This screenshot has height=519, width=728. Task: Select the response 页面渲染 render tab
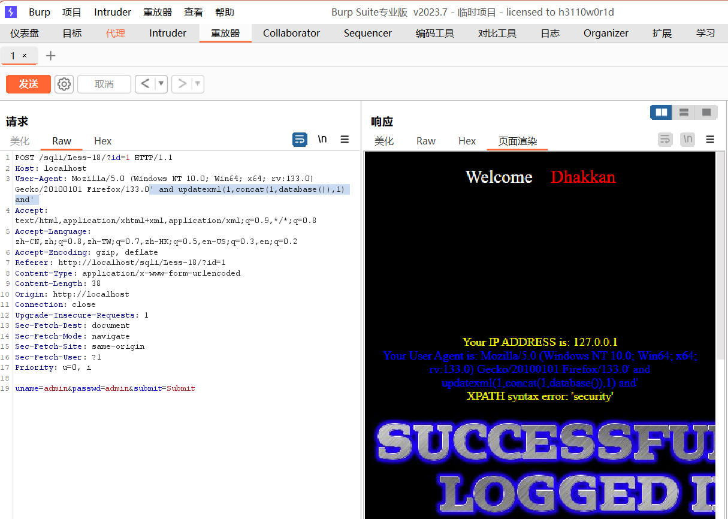[518, 141]
